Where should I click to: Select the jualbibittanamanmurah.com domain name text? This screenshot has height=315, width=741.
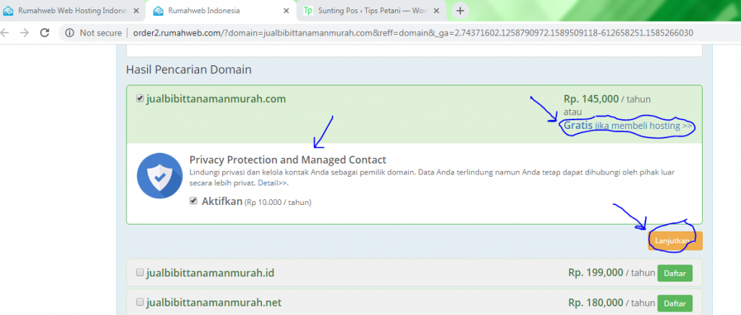[x=216, y=99]
